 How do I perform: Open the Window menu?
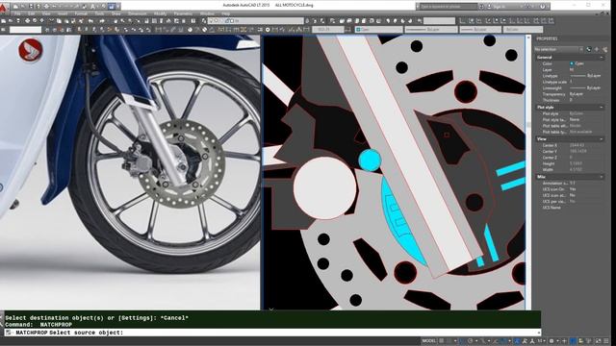[207, 13]
